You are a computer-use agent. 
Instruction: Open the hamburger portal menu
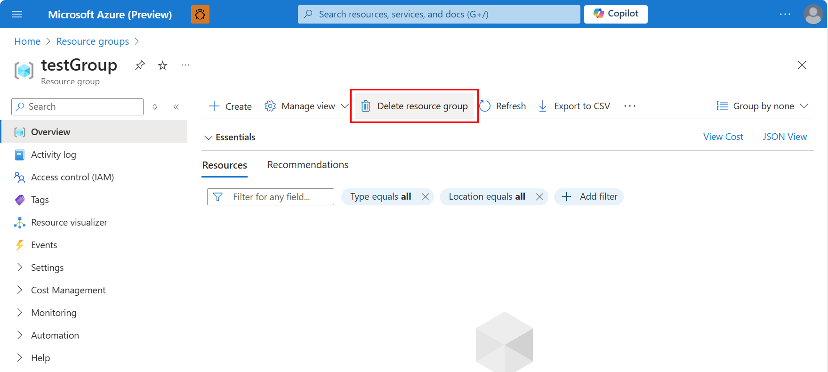click(17, 14)
